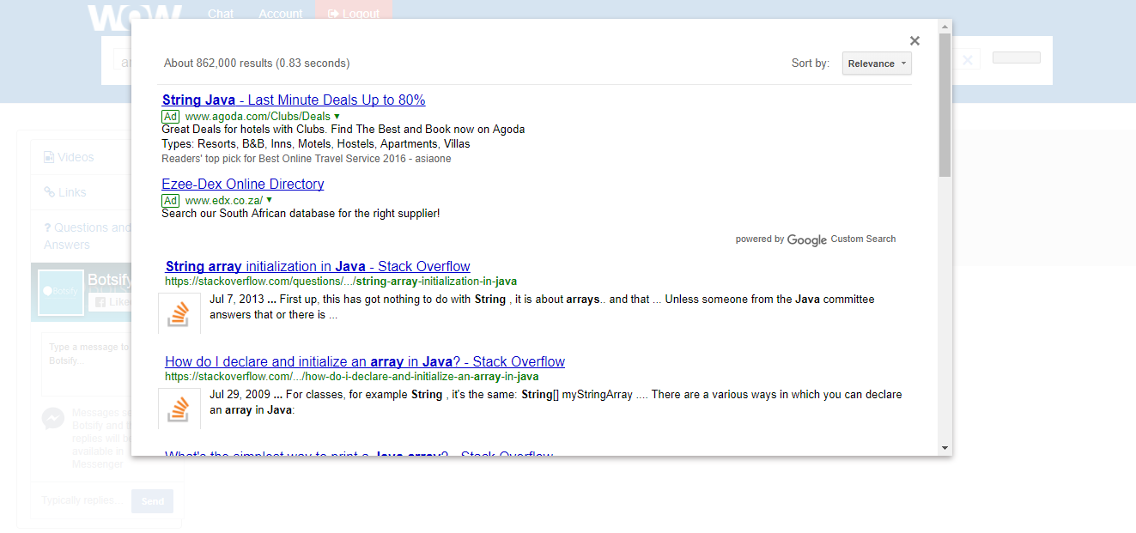Expand the agoda.com ad URL arrow
1136x533 pixels.
tap(337, 116)
